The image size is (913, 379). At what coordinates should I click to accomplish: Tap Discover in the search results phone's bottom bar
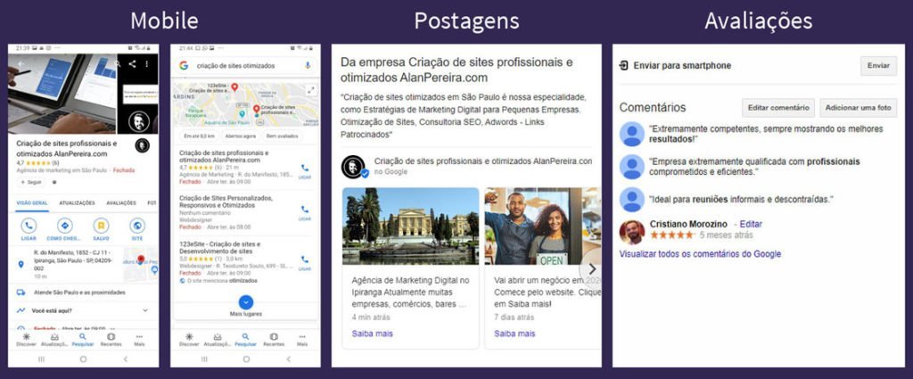(189, 340)
